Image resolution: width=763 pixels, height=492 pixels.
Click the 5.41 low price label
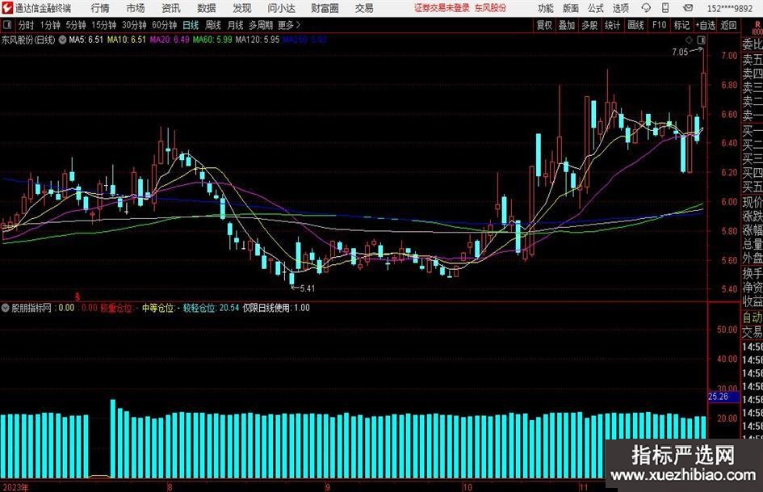point(308,288)
